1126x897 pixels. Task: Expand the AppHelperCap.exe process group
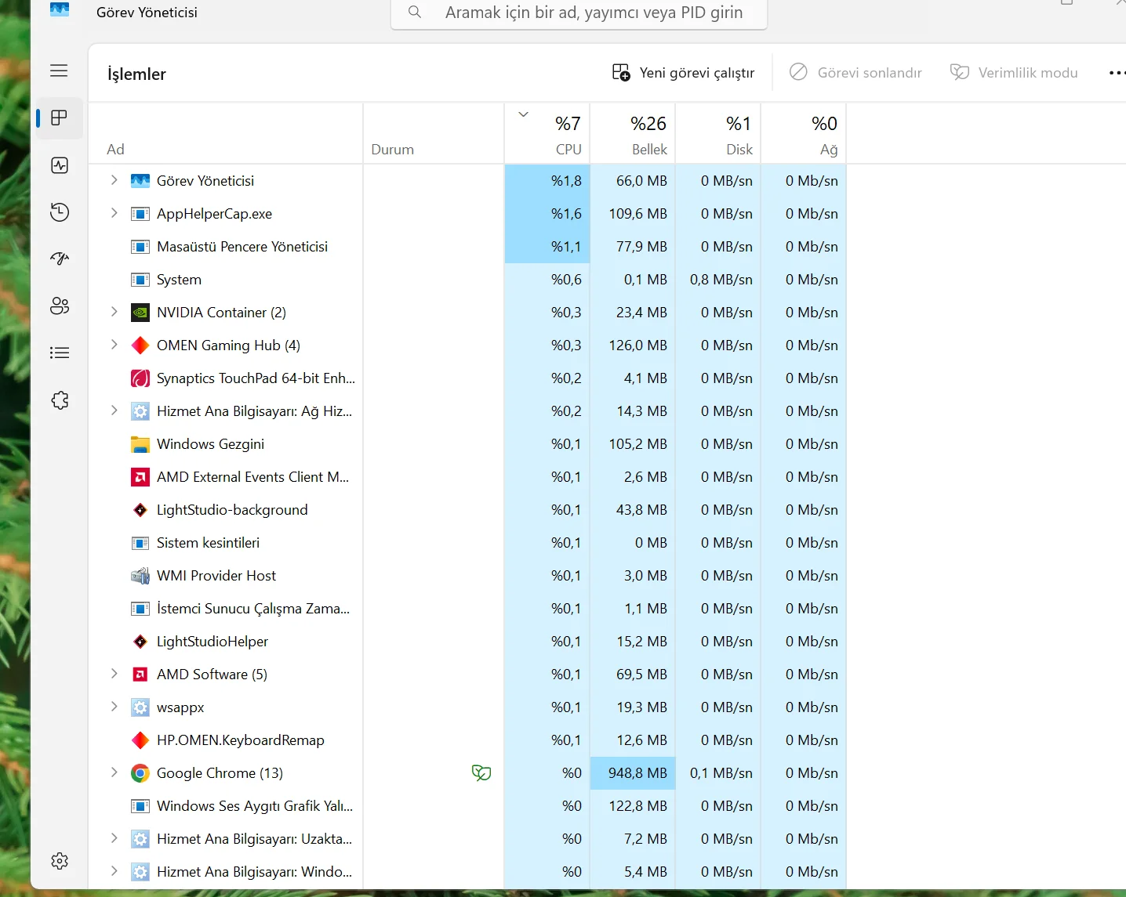click(114, 213)
